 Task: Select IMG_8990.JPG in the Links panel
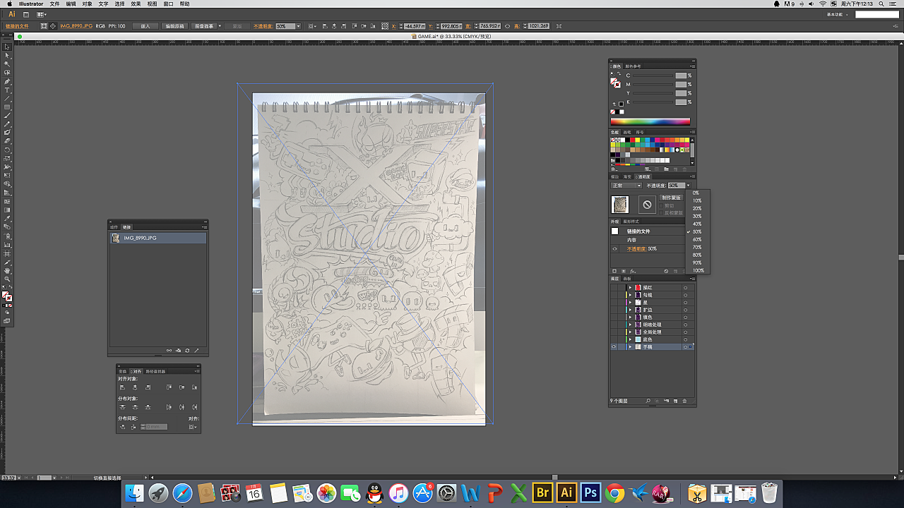(x=158, y=238)
